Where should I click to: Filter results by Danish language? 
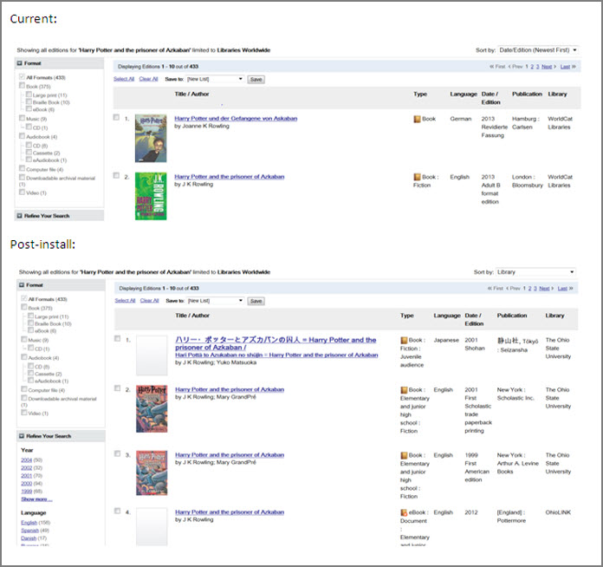[x=29, y=539]
